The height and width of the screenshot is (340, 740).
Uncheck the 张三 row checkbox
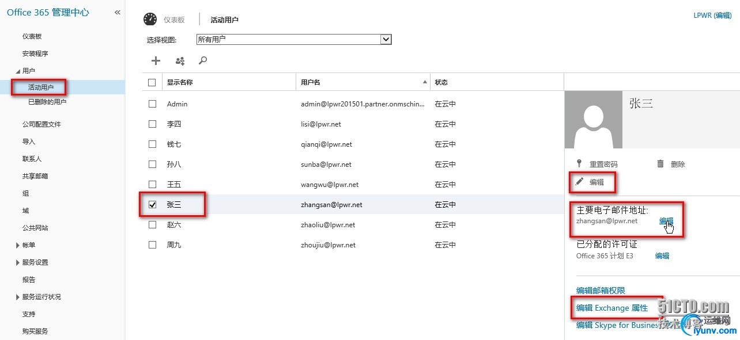click(152, 205)
